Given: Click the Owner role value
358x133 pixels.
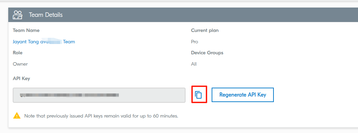Looking at the screenshot, I should point(20,64).
